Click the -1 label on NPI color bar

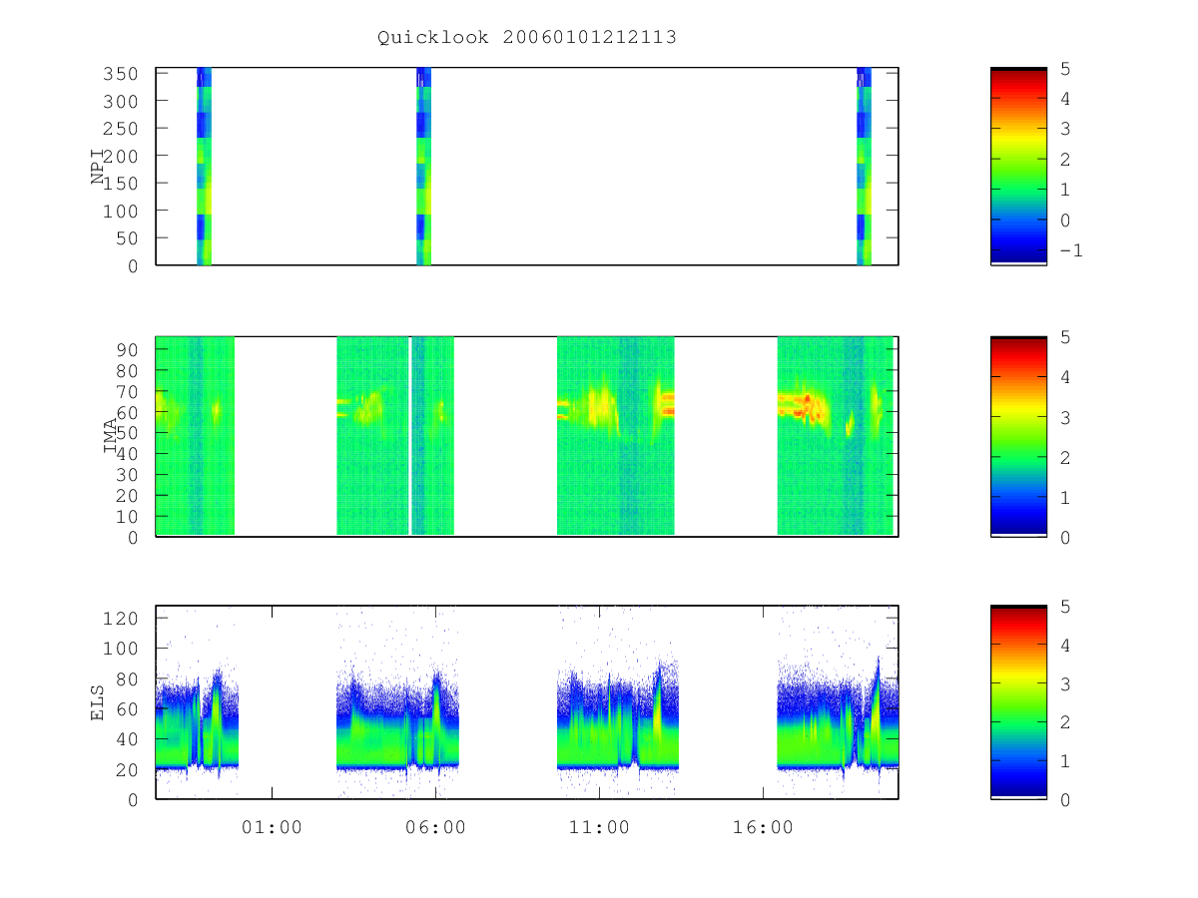1071,251
